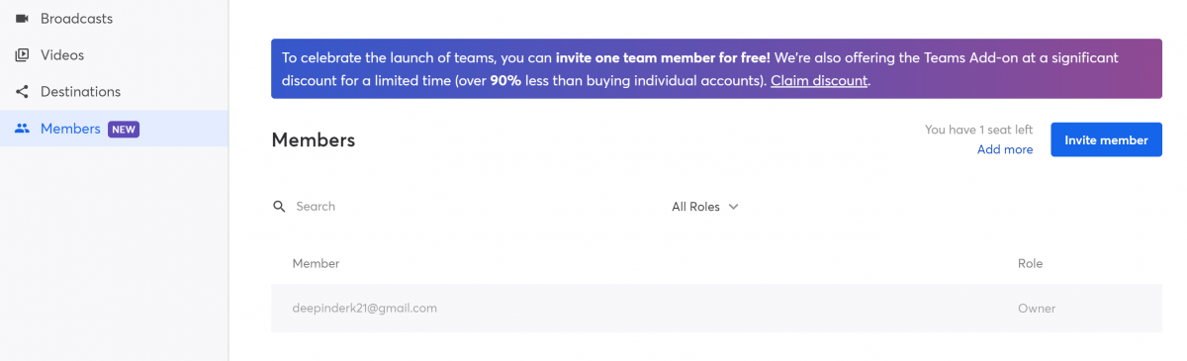The height and width of the screenshot is (361, 1187).
Task: Follow the Add more seats link
Action: (x=1005, y=149)
